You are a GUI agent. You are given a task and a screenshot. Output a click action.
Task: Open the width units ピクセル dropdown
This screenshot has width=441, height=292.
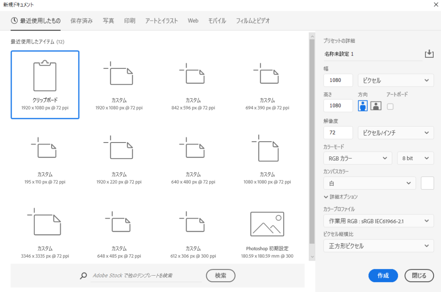[395, 80]
